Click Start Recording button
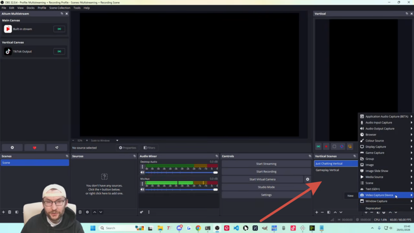This screenshot has height=233, width=414. pos(266,172)
